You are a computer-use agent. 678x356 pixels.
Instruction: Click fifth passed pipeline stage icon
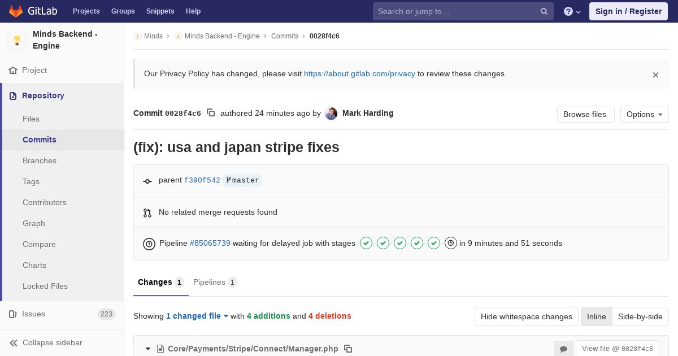pos(434,243)
